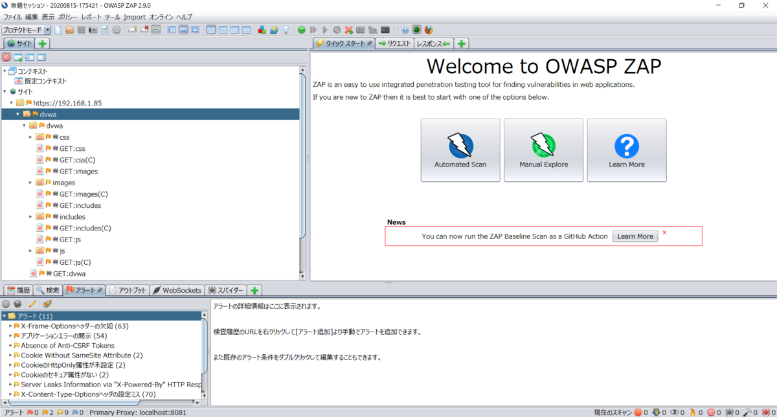Screen dimensions: 777x417
Task: Toggle the pin on the Quick Start tab
Action: (x=370, y=43)
